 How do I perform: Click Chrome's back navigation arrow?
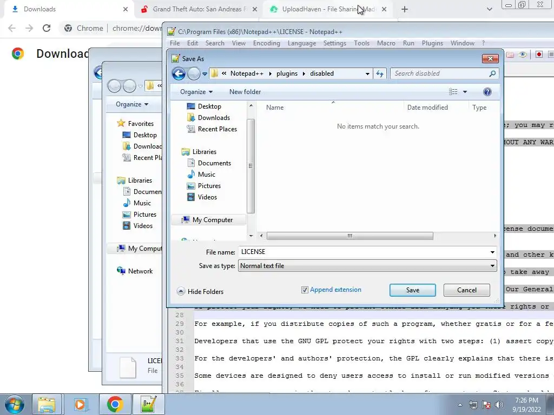click(12, 28)
